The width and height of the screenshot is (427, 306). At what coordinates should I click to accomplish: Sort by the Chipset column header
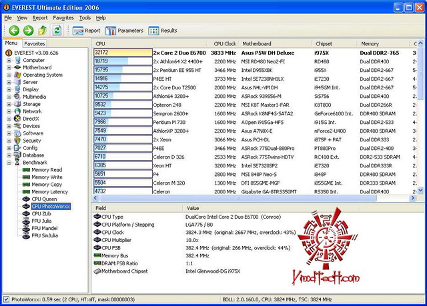[334, 43]
